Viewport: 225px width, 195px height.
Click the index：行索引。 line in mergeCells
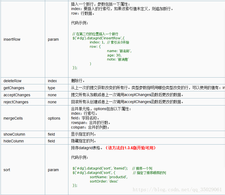click(84, 114)
